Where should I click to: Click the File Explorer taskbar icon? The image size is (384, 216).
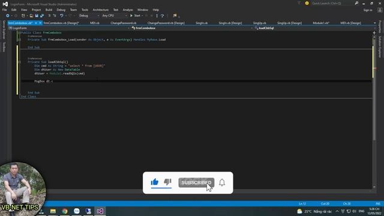tap(53, 211)
